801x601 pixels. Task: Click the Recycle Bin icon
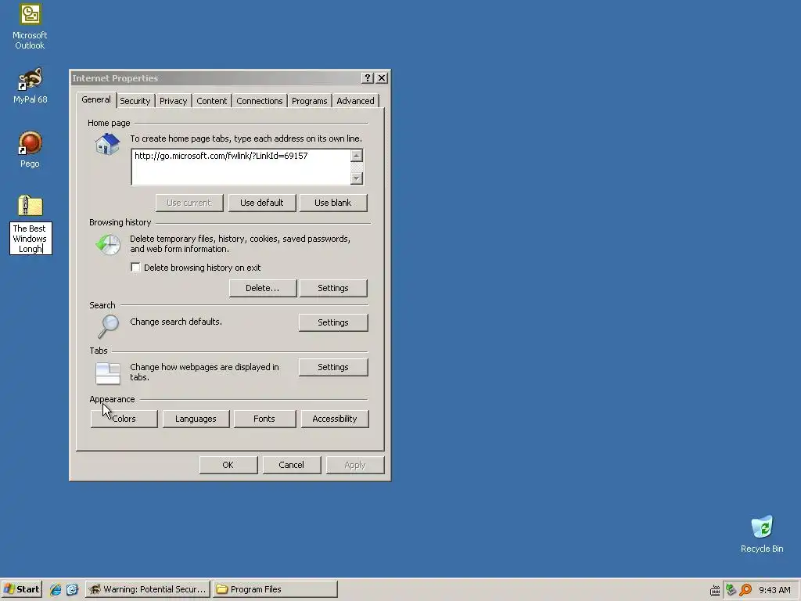(762, 527)
